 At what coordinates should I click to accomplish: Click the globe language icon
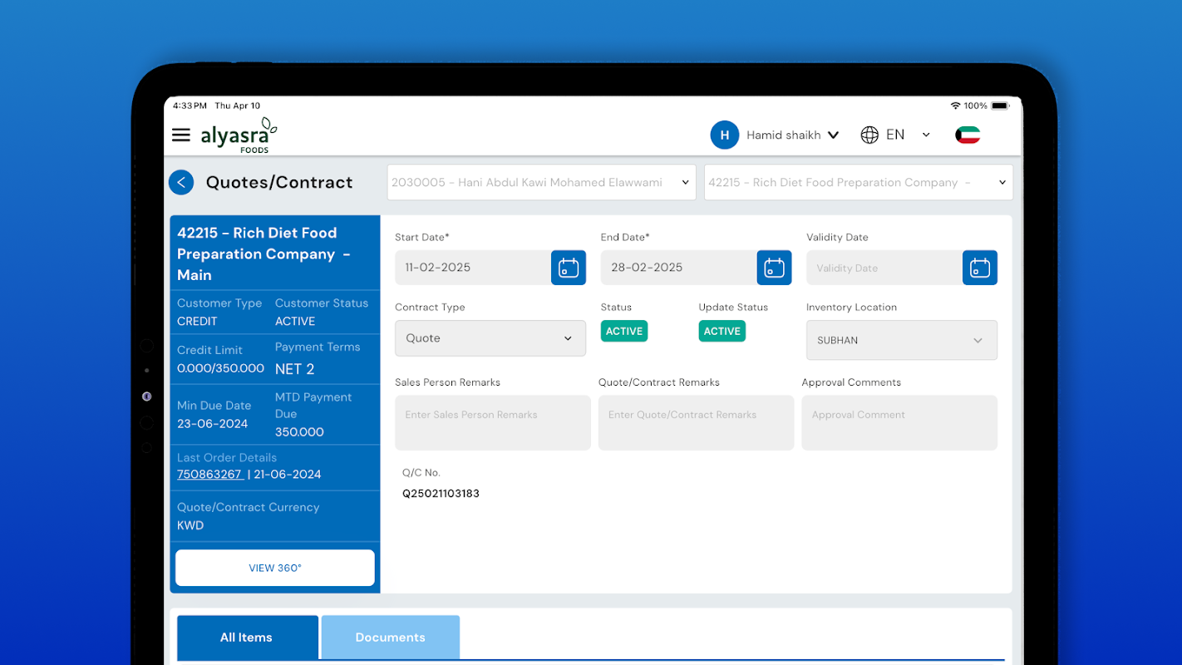(x=869, y=135)
